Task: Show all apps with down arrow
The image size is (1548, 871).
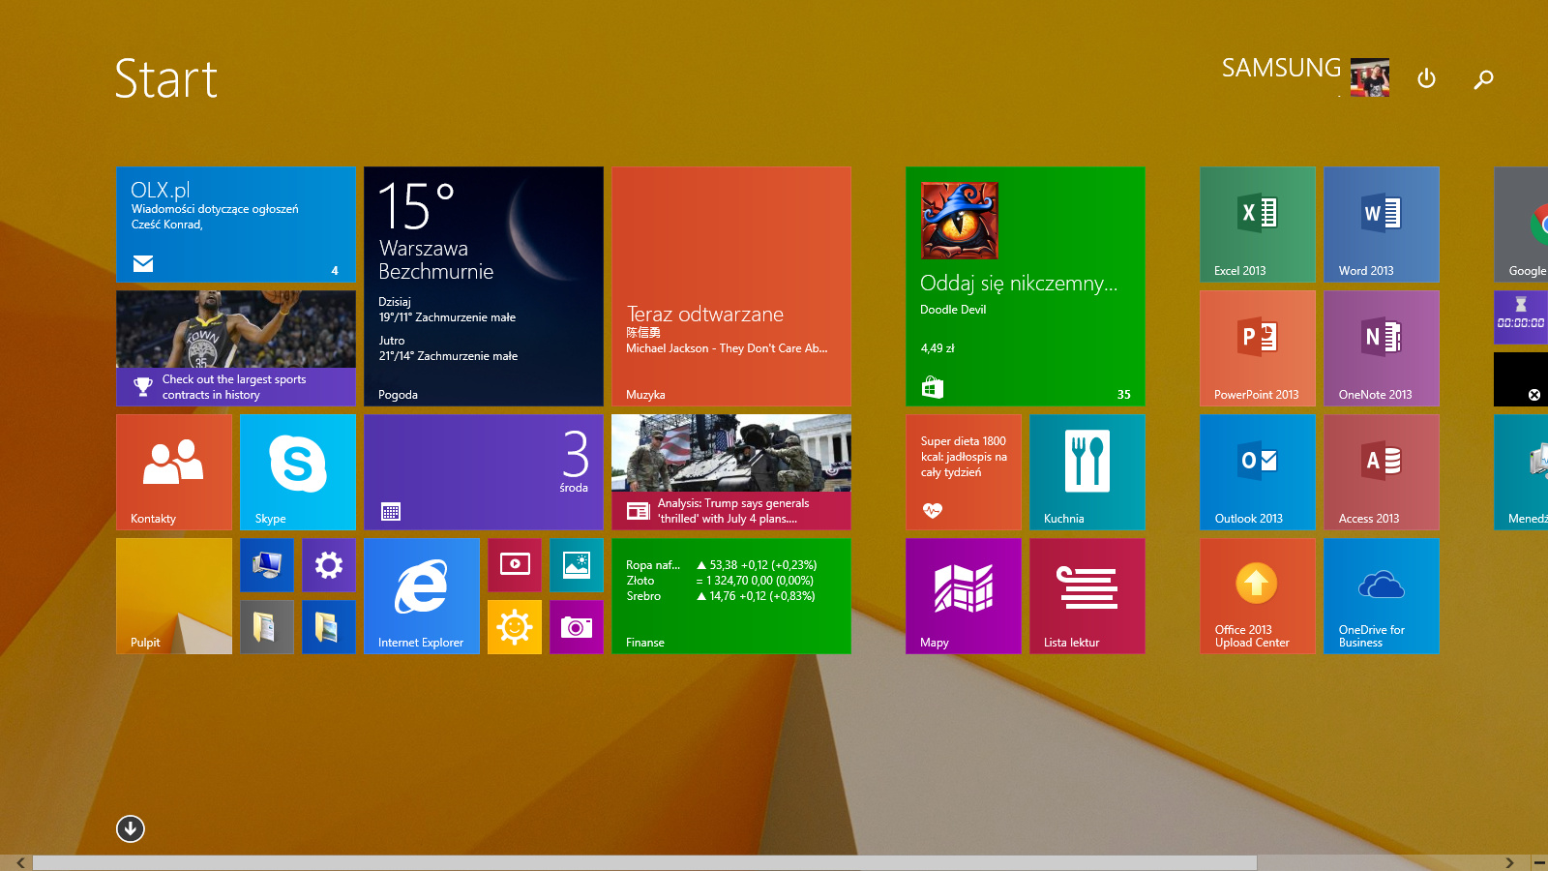Action: (131, 828)
